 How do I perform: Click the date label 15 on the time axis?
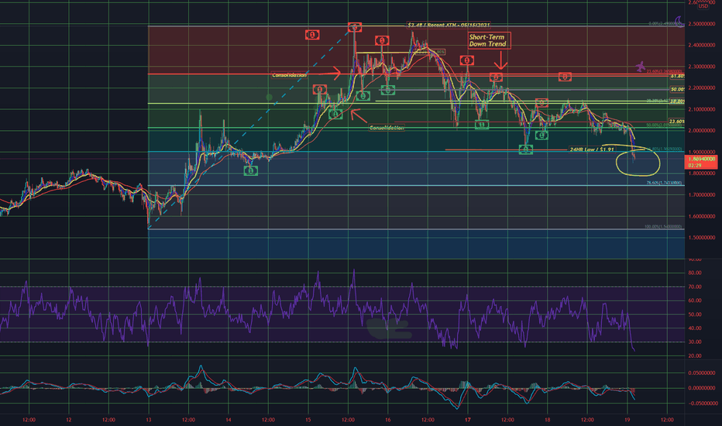coord(308,420)
